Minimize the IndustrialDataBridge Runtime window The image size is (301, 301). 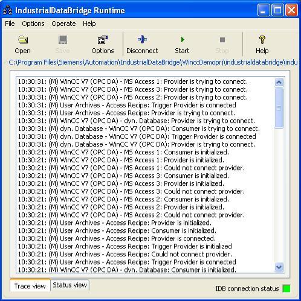pyautogui.click(x=264, y=10)
